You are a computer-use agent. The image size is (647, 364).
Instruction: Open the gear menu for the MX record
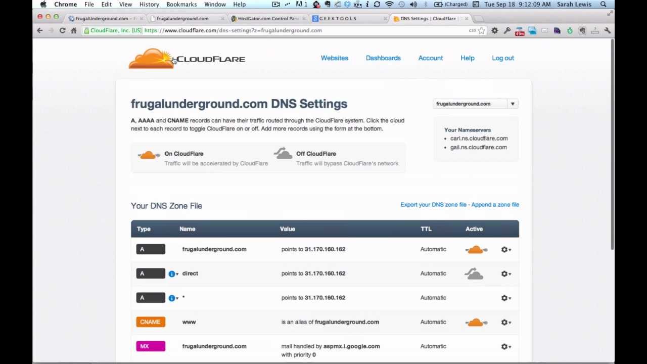[x=506, y=346]
